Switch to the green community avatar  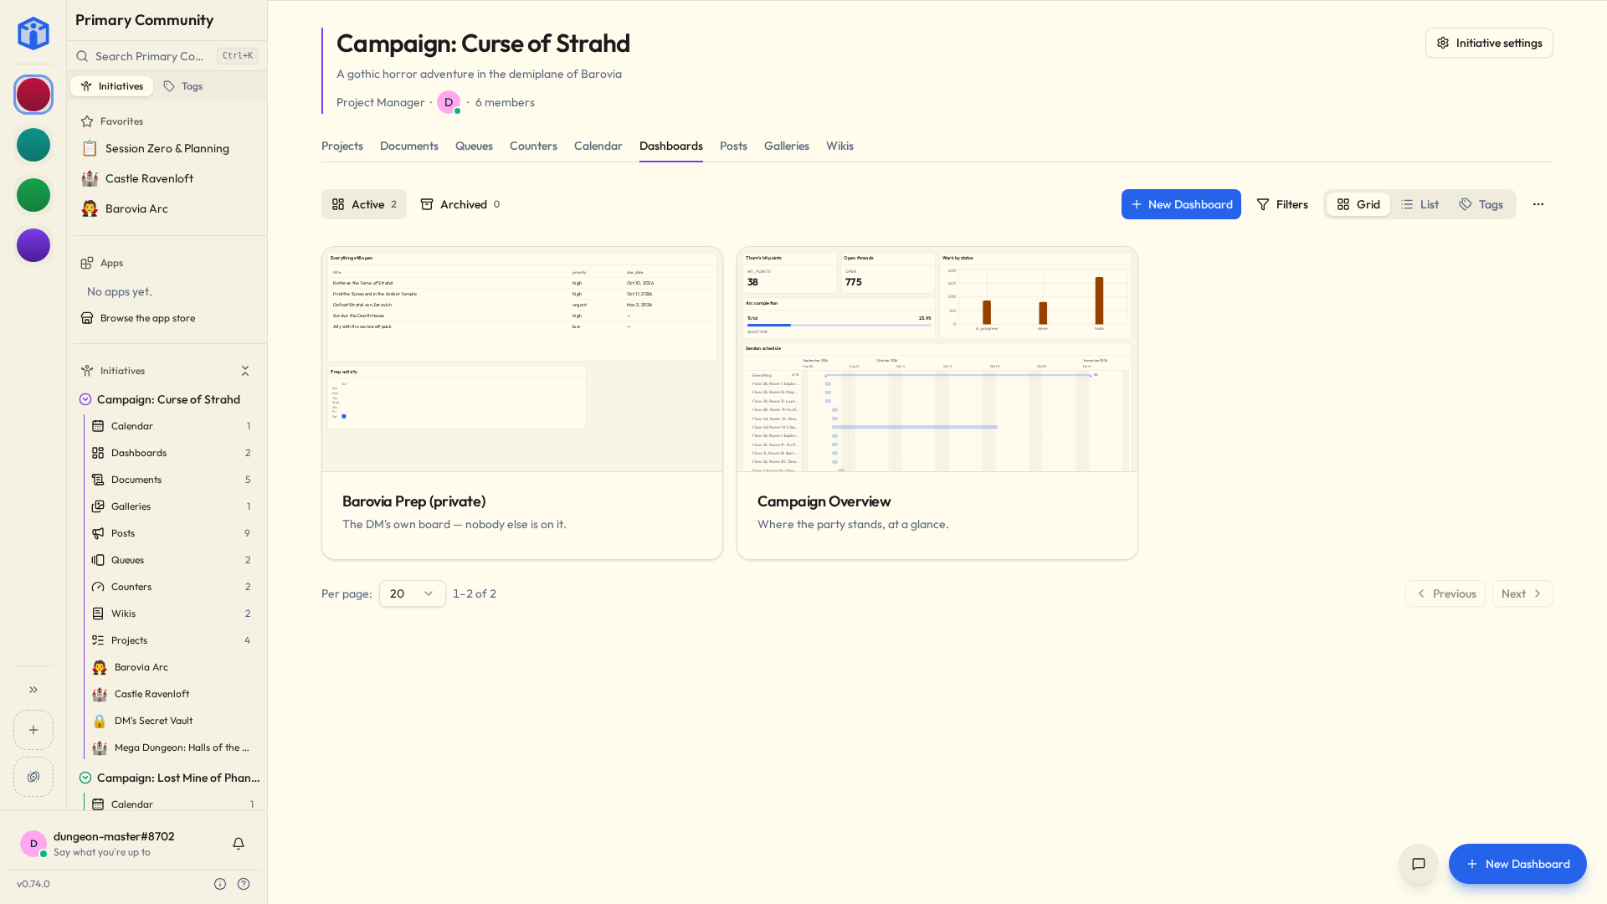point(33,195)
